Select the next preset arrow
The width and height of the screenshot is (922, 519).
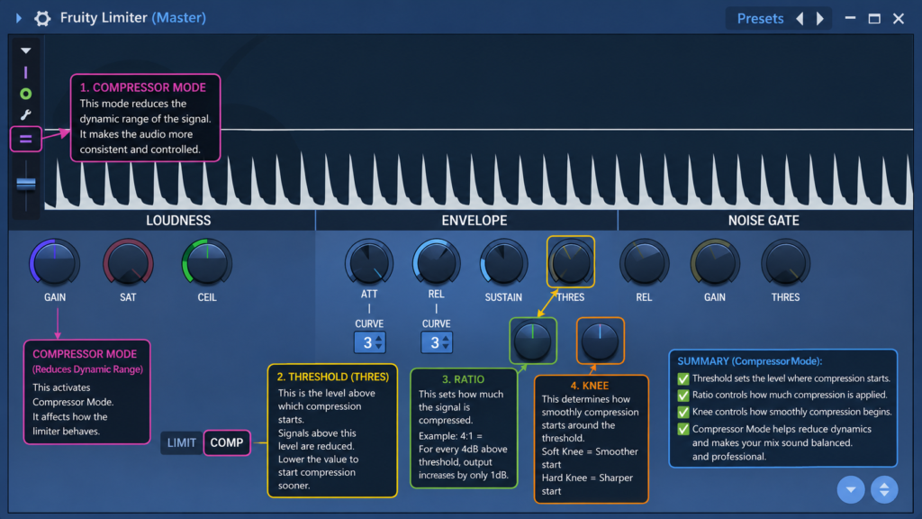pyautogui.click(x=820, y=19)
